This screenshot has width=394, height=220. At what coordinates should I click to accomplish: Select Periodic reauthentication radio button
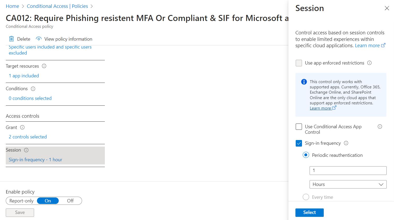coord(306,155)
